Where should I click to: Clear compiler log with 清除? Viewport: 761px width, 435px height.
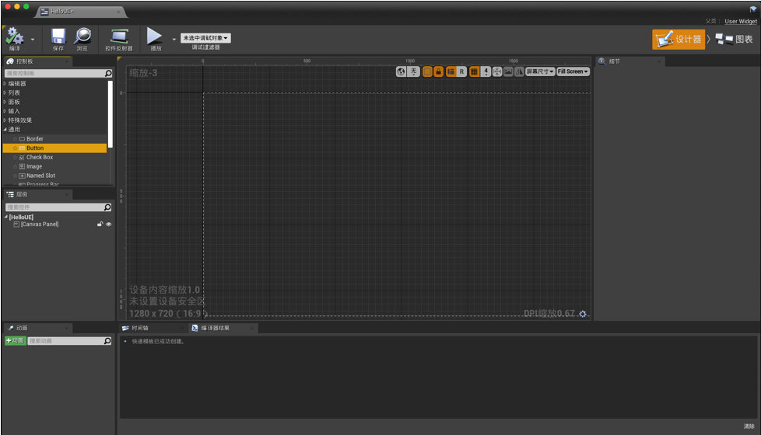click(x=749, y=426)
